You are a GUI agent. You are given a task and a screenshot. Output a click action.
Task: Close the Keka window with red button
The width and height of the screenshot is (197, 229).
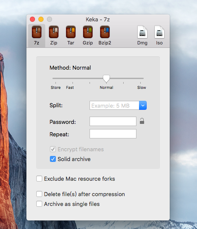32,19
